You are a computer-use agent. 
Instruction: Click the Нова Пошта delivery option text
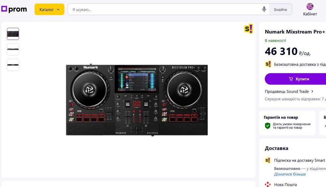point(285,184)
